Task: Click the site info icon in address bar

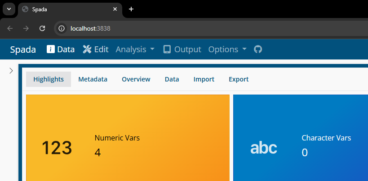Action: point(62,28)
